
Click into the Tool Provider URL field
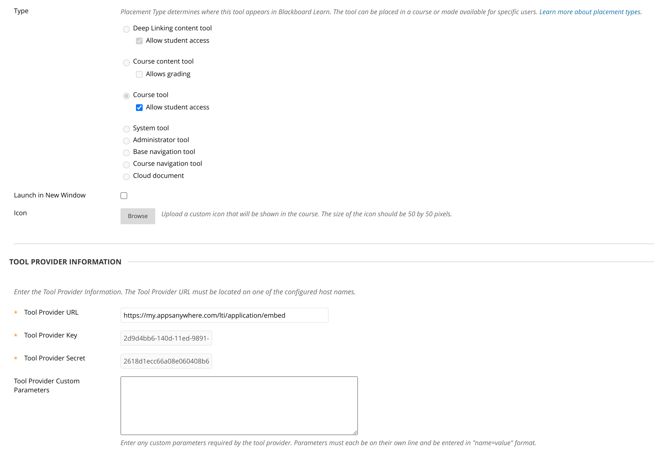tap(224, 315)
